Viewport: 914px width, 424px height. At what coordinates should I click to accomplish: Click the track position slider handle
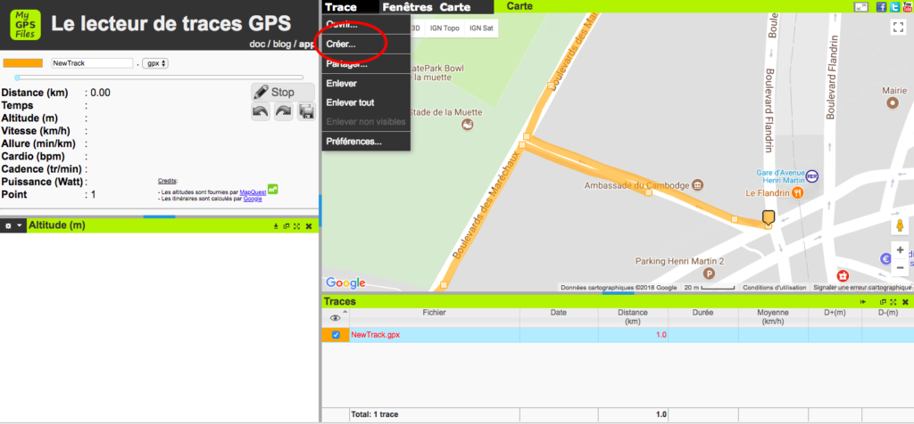pyautogui.click(x=18, y=77)
